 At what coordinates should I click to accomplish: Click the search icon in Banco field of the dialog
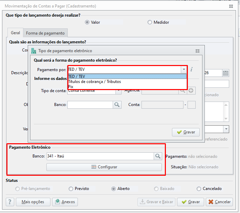(x=117, y=105)
